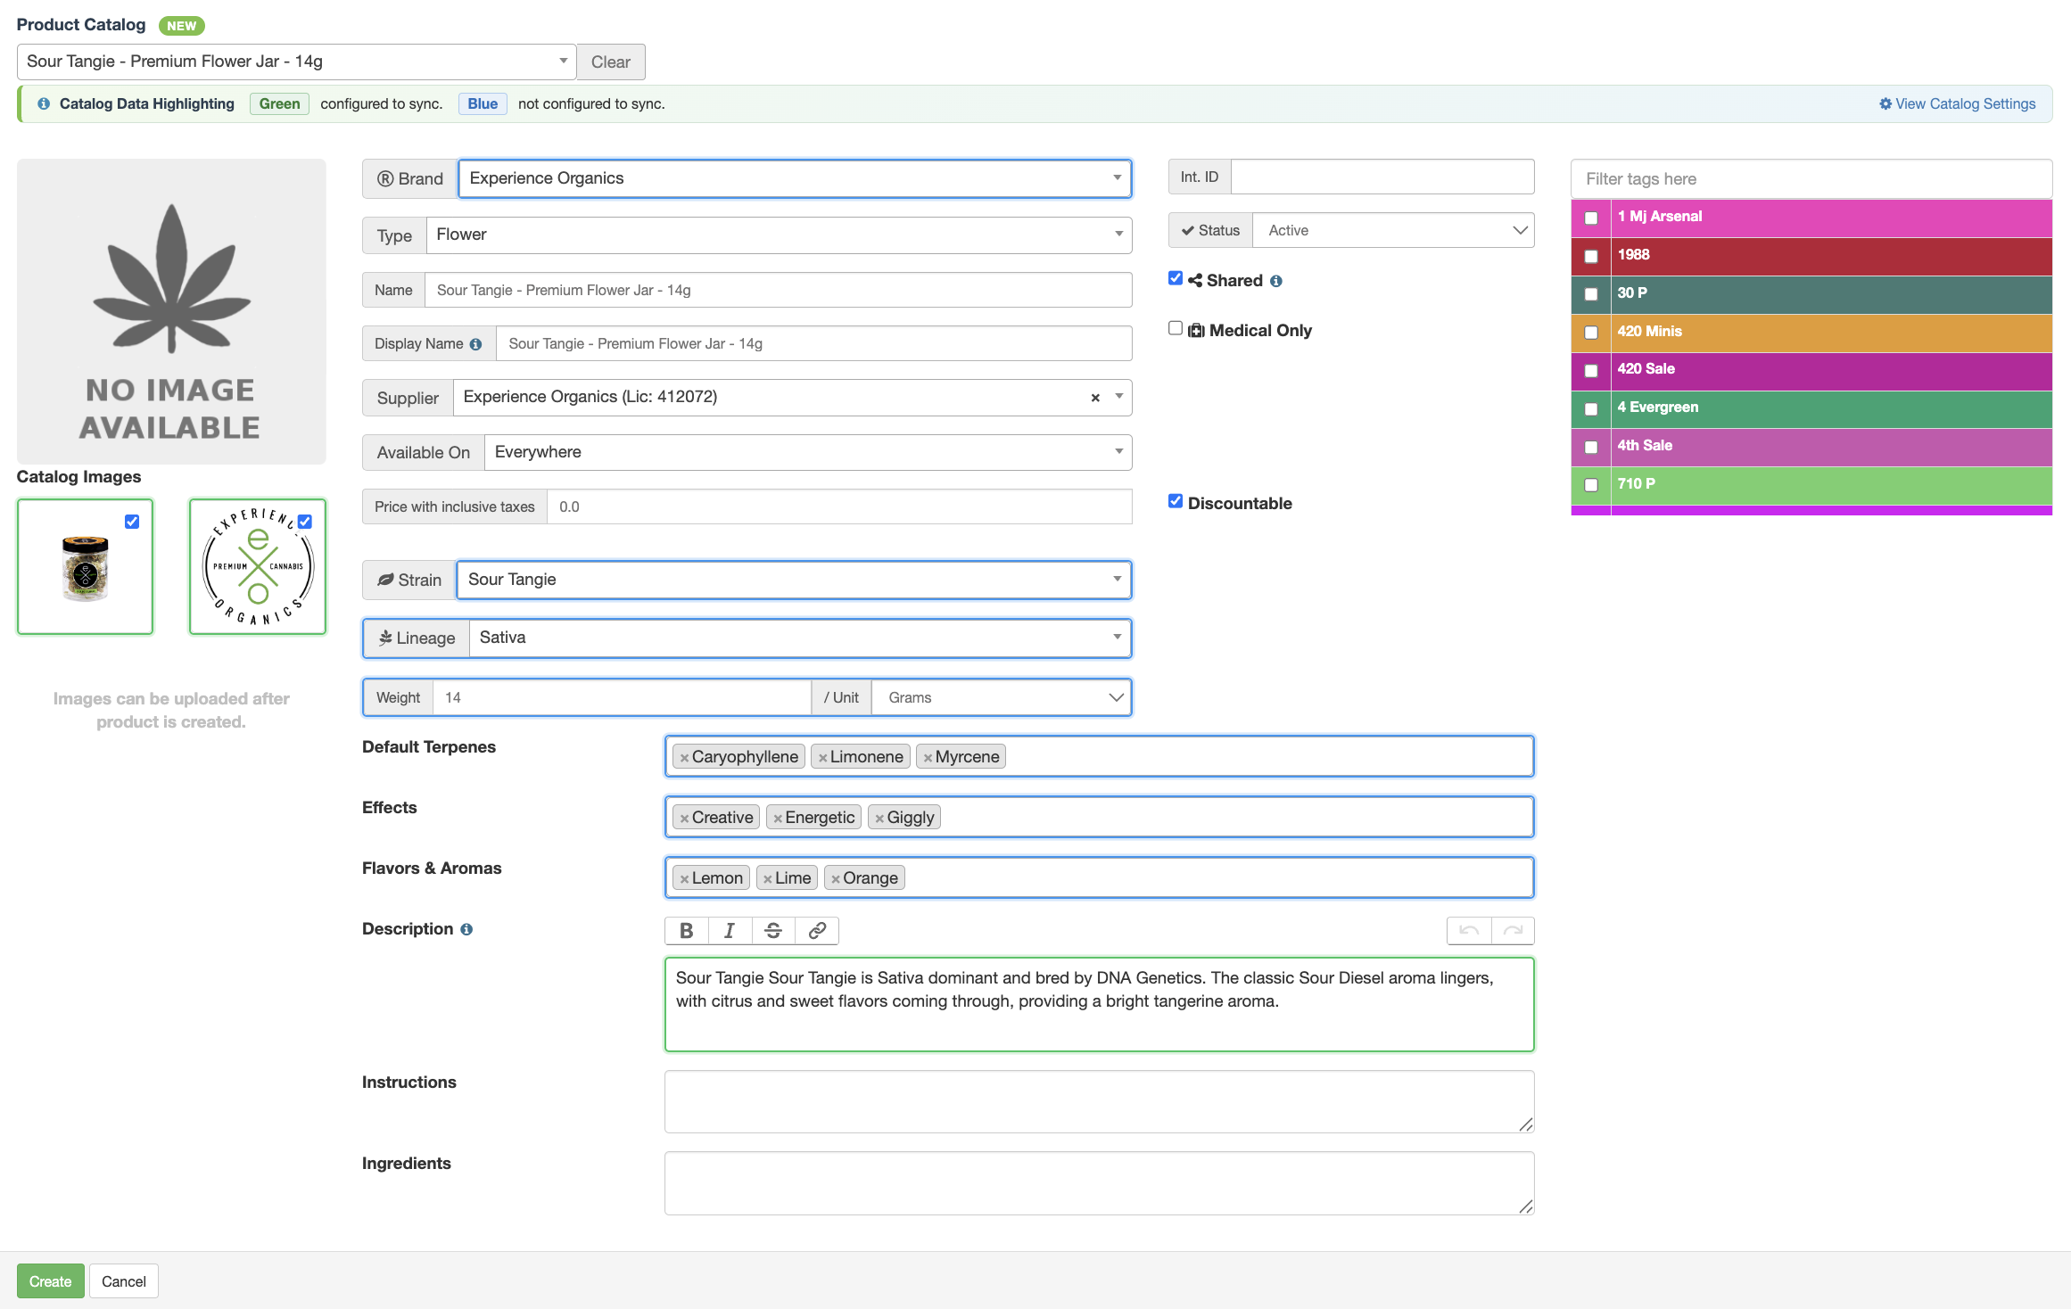Expand the Type dropdown showing Flower

[779, 235]
